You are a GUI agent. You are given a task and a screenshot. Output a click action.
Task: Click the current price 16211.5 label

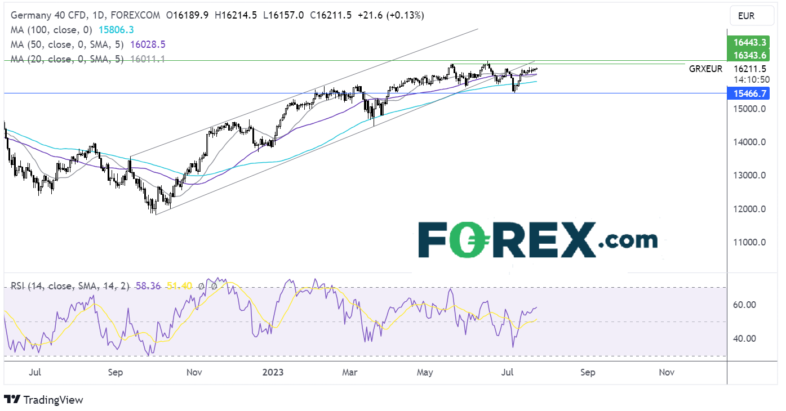pos(750,69)
